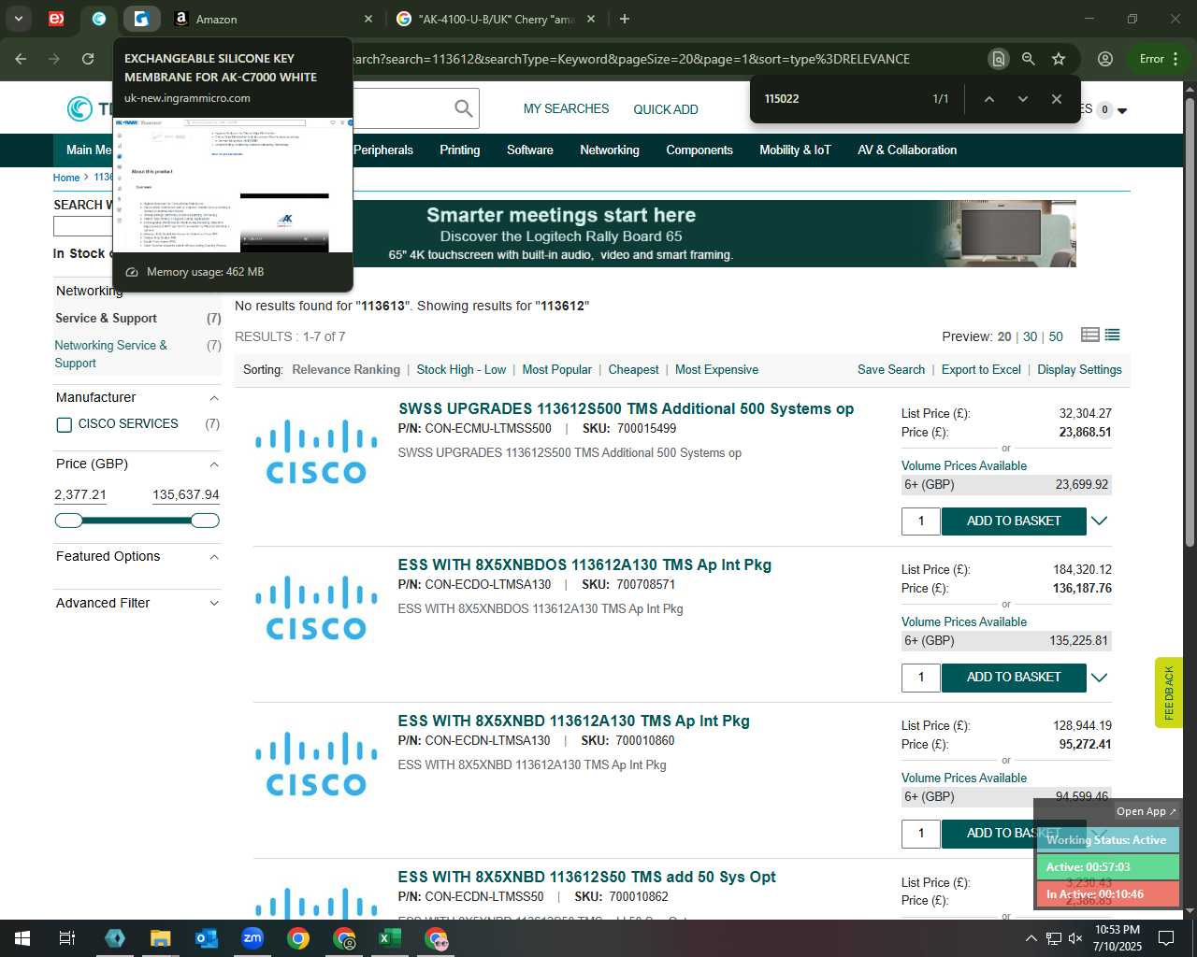1197x957 pixels.
Task: Click Export to Excel link
Action: click(981, 370)
